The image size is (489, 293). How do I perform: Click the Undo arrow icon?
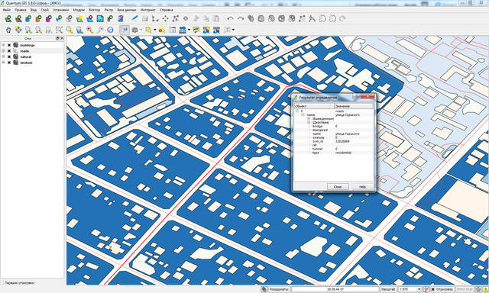click(x=231, y=18)
